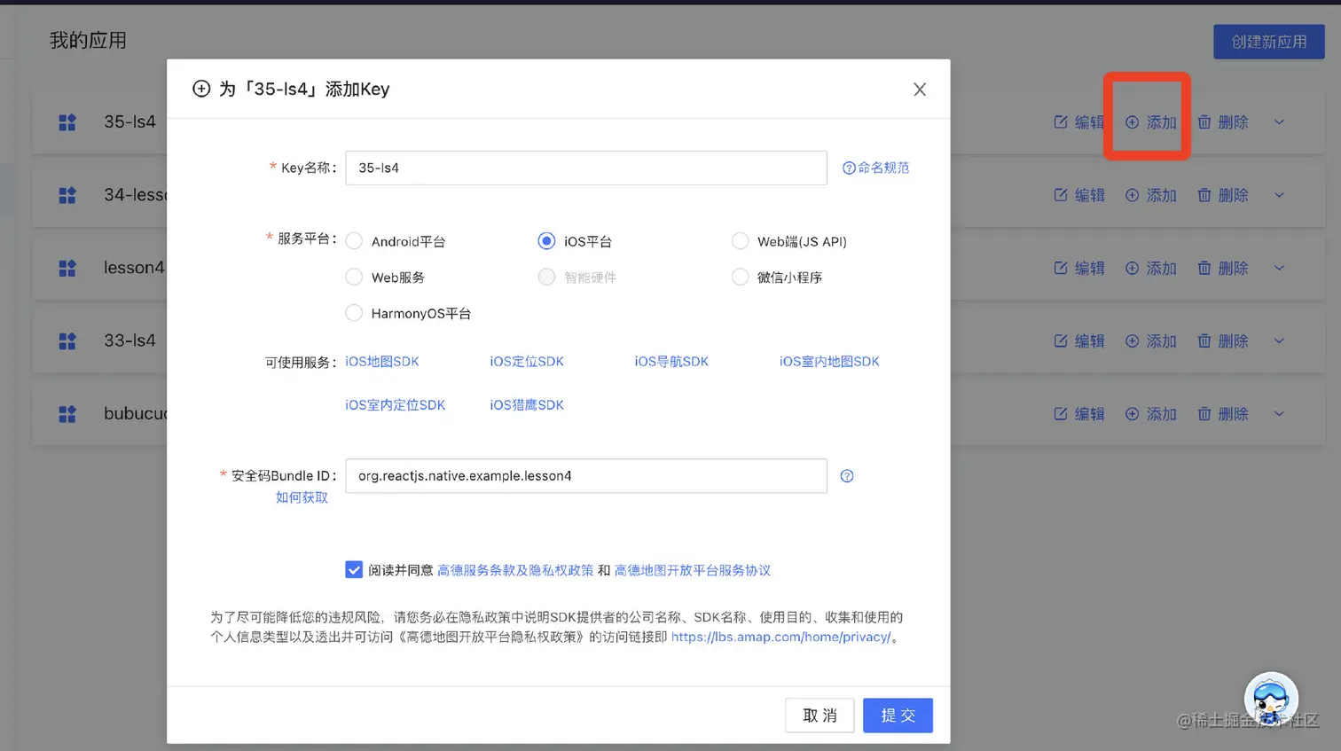Click the 删除 trash icon in the second app row
This screenshot has height=751, width=1341.
tap(1204, 195)
